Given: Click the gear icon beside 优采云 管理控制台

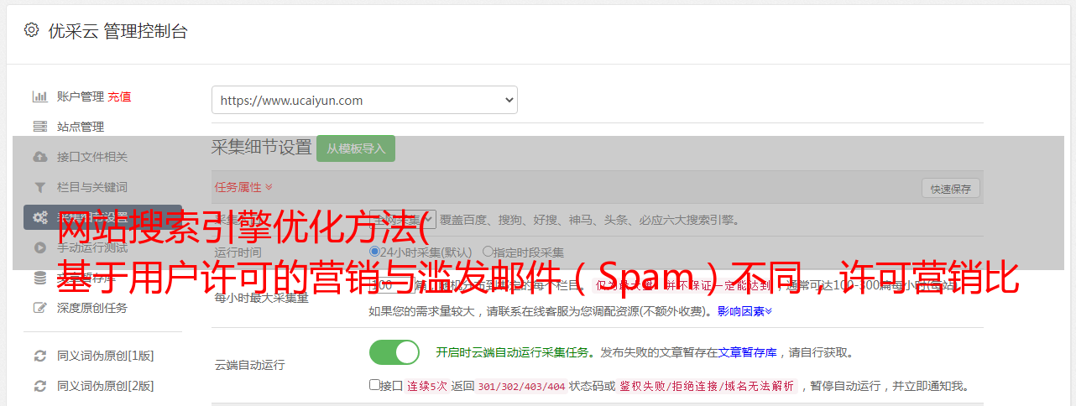Looking at the screenshot, I should (31, 30).
